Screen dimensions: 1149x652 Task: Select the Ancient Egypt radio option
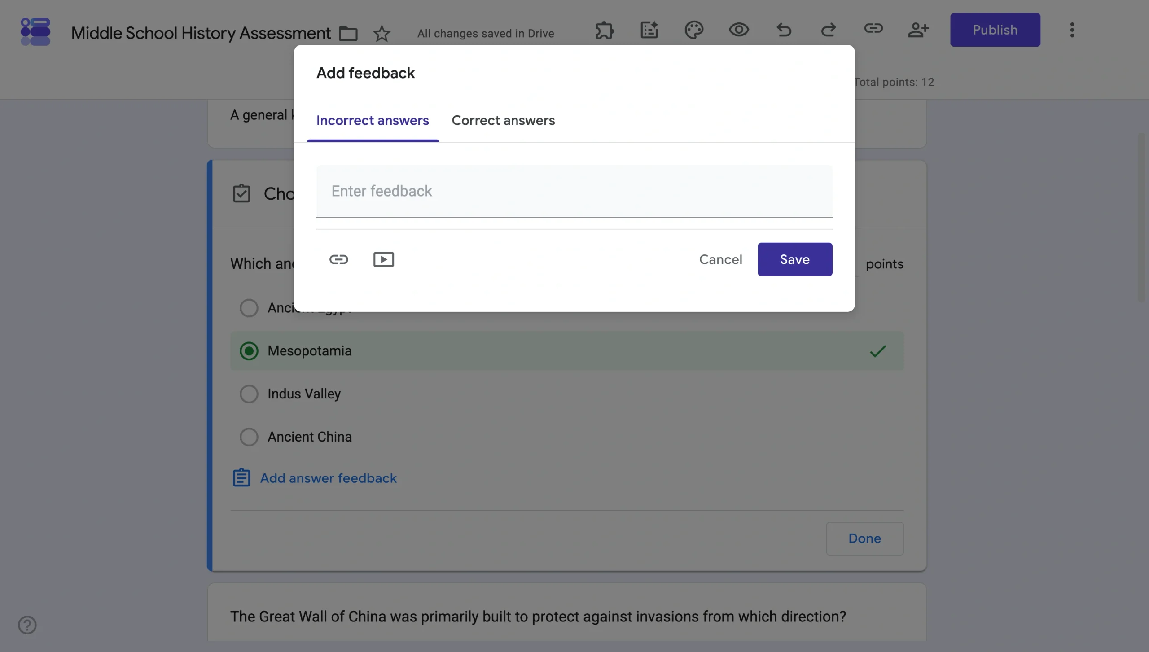coord(249,308)
